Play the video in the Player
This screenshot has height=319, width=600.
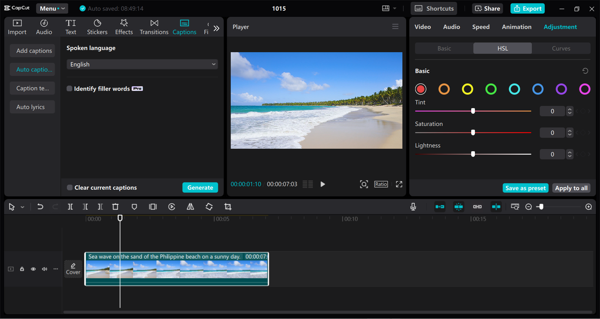coord(322,184)
